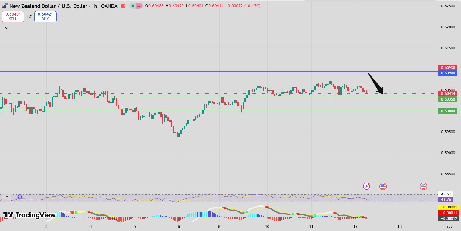
Task: Click the red flag icon beside OANDA
Action: coord(123,6)
